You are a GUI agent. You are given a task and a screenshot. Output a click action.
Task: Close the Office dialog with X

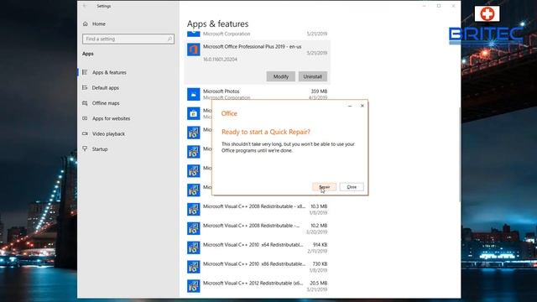362,106
